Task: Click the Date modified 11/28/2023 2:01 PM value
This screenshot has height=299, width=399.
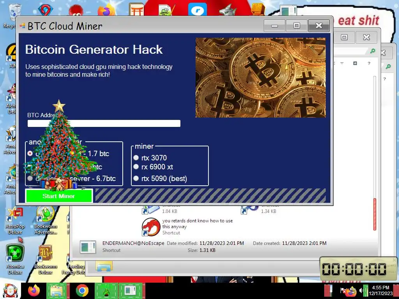Action: pyautogui.click(x=221, y=243)
